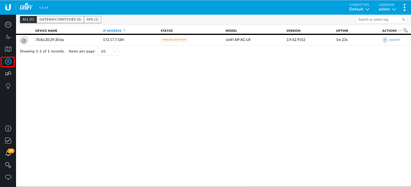
Task: Sort by Version column header
Action: [x=293, y=31]
